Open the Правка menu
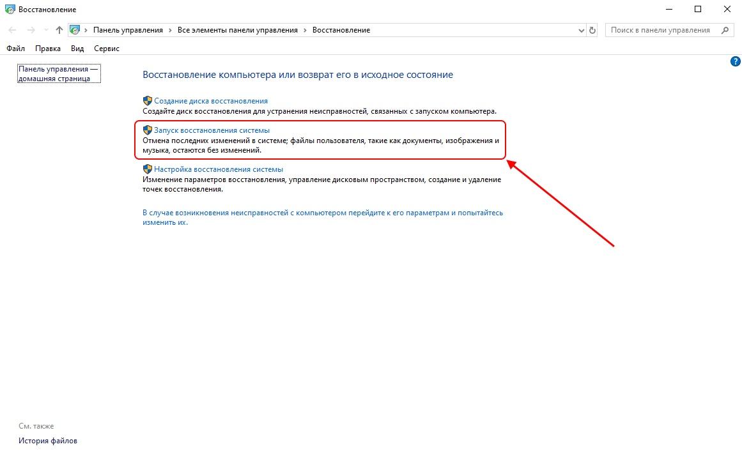The width and height of the screenshot is (742, 458). click(x=48, y=49)
